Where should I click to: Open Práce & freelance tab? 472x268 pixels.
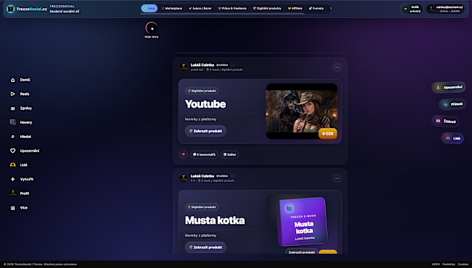(232, 8)
